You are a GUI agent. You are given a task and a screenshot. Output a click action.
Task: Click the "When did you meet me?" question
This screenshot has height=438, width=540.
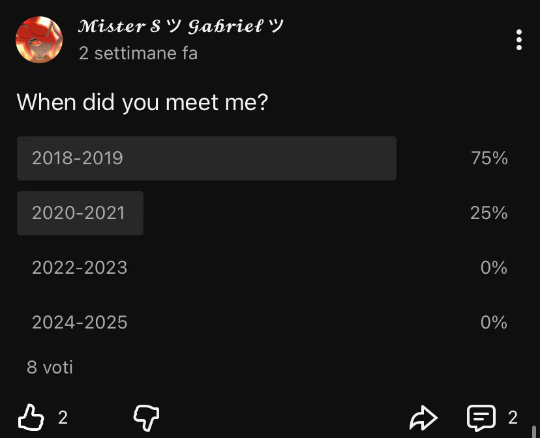[142, 102]
